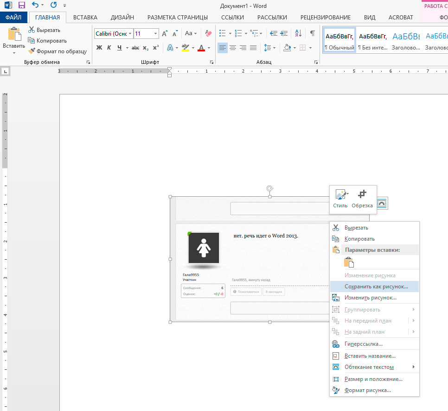Open highlight color dropdown arrow

click(x=193, y=48)
